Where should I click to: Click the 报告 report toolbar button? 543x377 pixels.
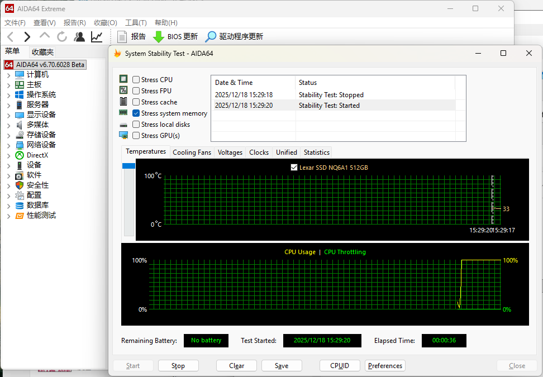tap(131, 36)
